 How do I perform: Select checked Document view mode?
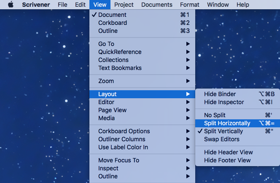pos(143,15)
